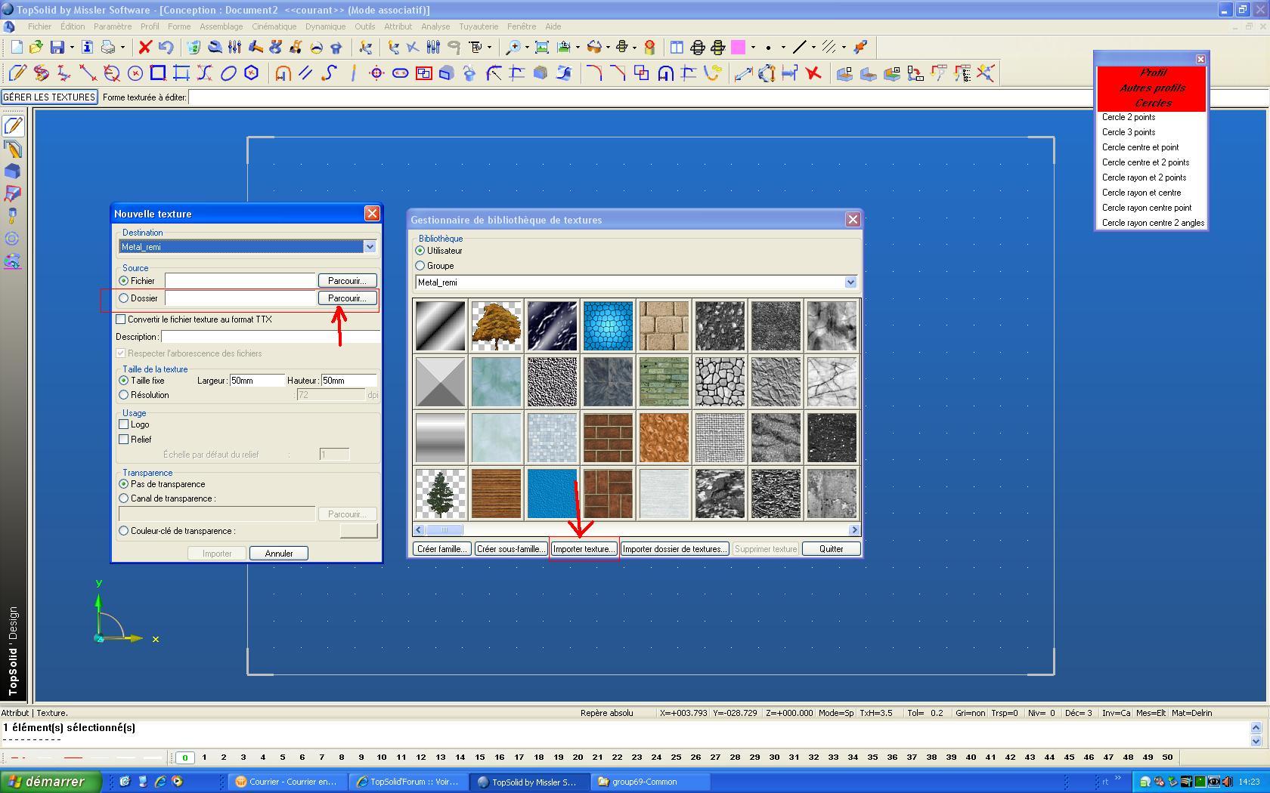1270x793 pixels.
Task: Click the open file folder icon
Action: [36, 47]
